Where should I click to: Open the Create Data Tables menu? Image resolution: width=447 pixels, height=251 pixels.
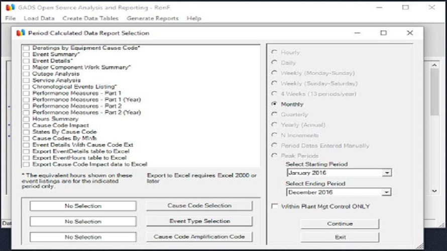[90, 18]
